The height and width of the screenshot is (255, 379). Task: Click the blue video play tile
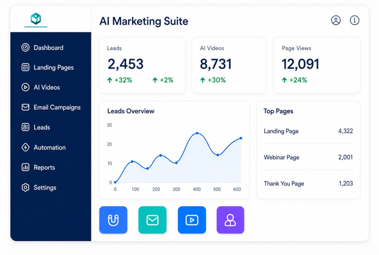192,220
